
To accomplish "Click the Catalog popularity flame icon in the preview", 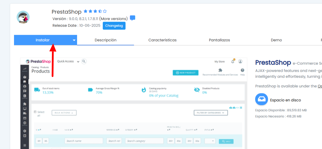I will [x=144, y=90].
